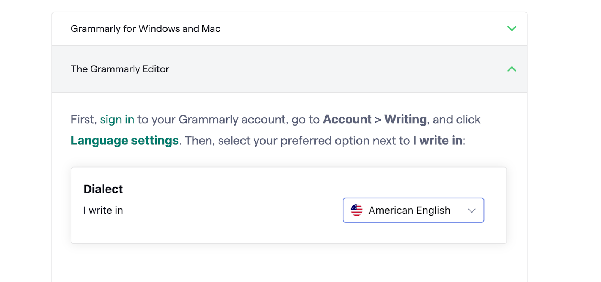This screenshot has height=282, width=601.
Task: Follow the sign in link
Action: tap(117, 119)
